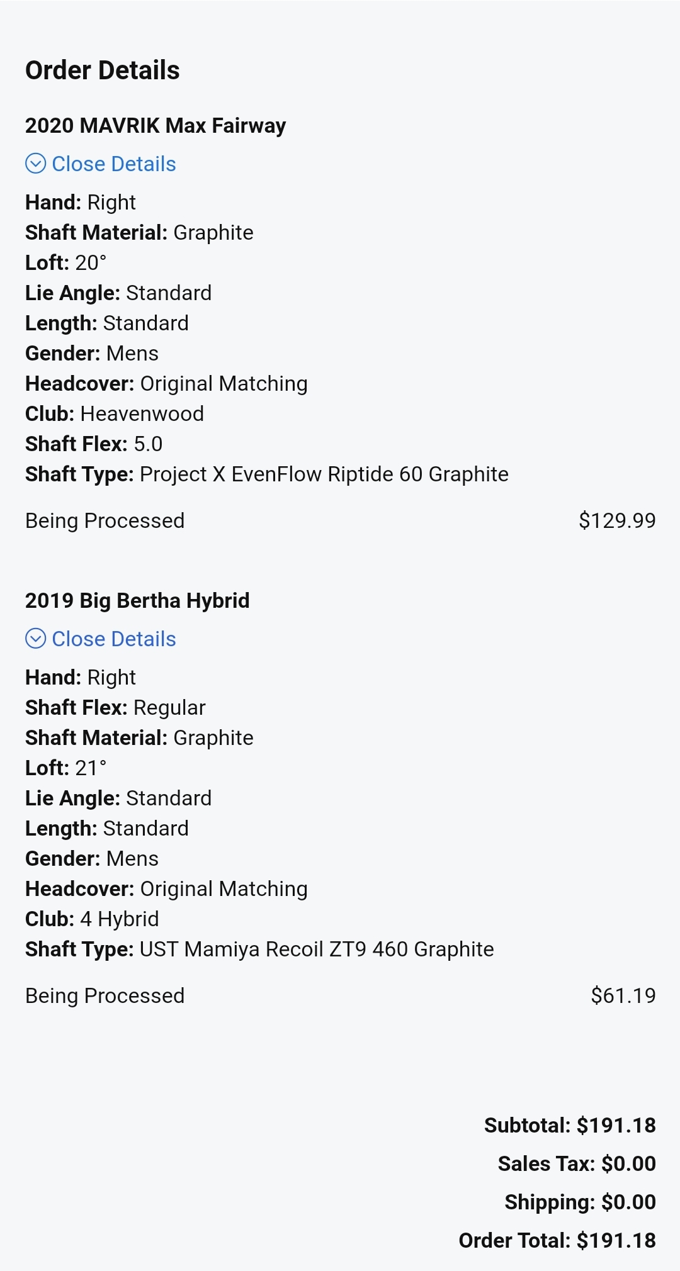Image resolution: width=680 pixels, height=1271 pixels.
Task: Click the Order Total amount
Action: tap(616, 1240)
